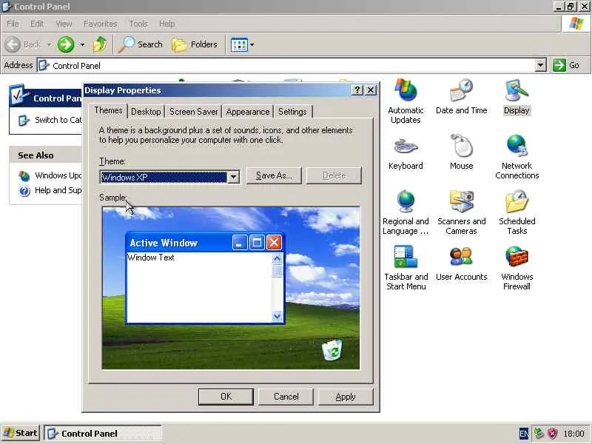This screenshot has height=444, width=592.
Task: Click the Switch to Category View link
Action: pyautogui.click(x=58, y=120)
